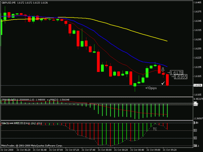Click the 31 Oct 08:20 time label
Viewport: 203px width, 152px height.
click(x=121, y=150)
